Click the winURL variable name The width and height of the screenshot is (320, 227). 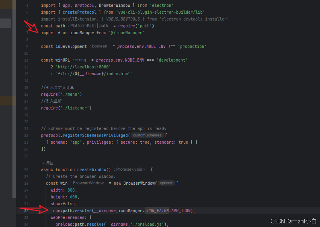(62, 60)
